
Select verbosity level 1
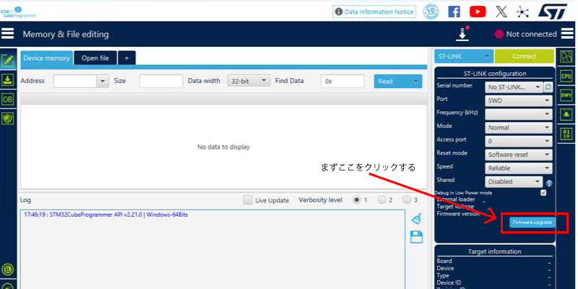point(356,200)
